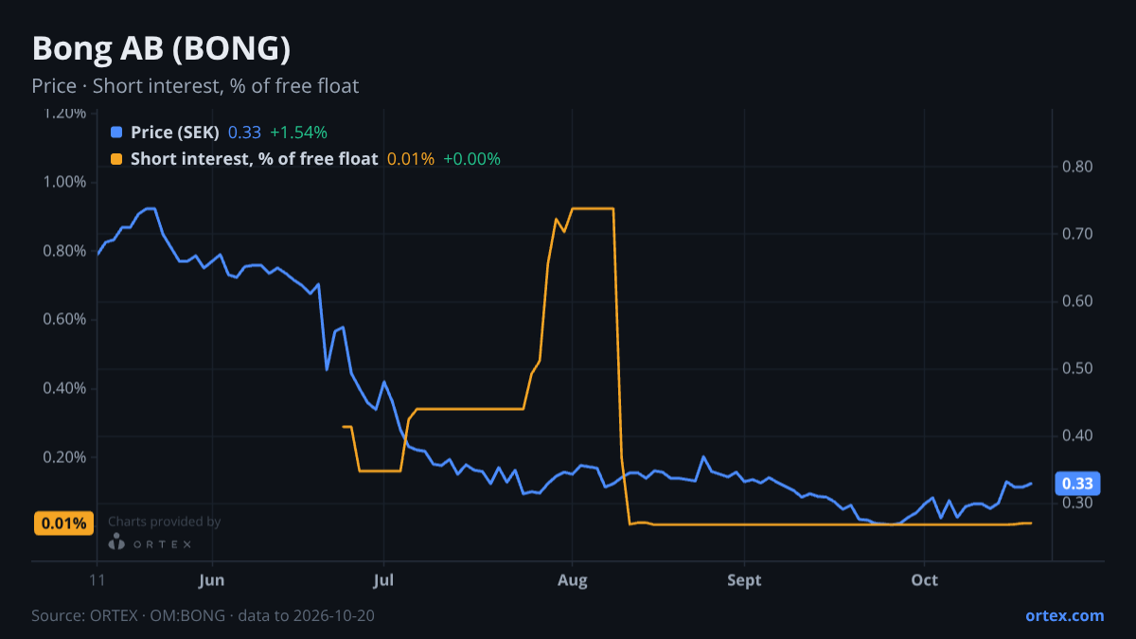Click the 0.80% left axis label
Screen dimensions: 1136x639
tap(65, 251)
